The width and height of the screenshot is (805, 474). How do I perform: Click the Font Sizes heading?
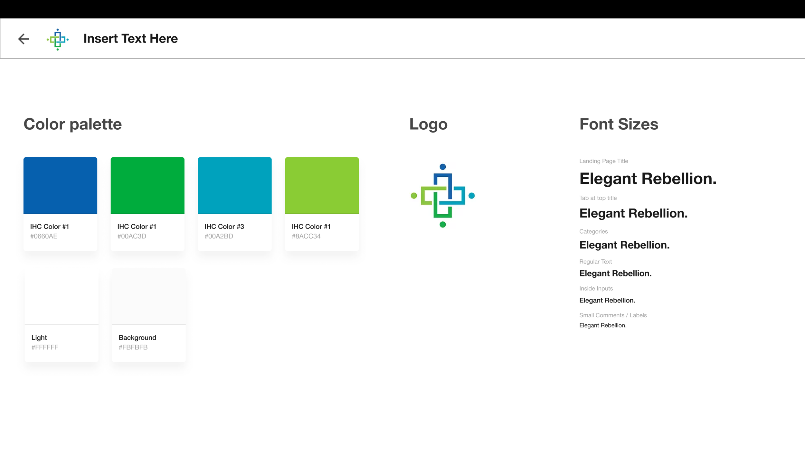coord(619,124)
